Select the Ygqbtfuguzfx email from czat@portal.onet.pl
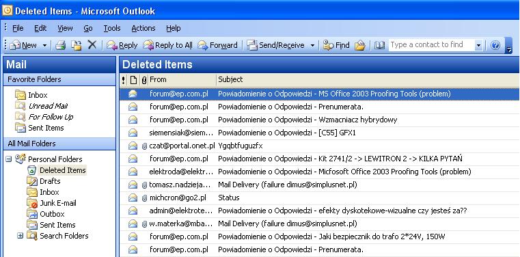Image resolution: width=520 pixels, height=257 pixels. [x=320, y=146]
